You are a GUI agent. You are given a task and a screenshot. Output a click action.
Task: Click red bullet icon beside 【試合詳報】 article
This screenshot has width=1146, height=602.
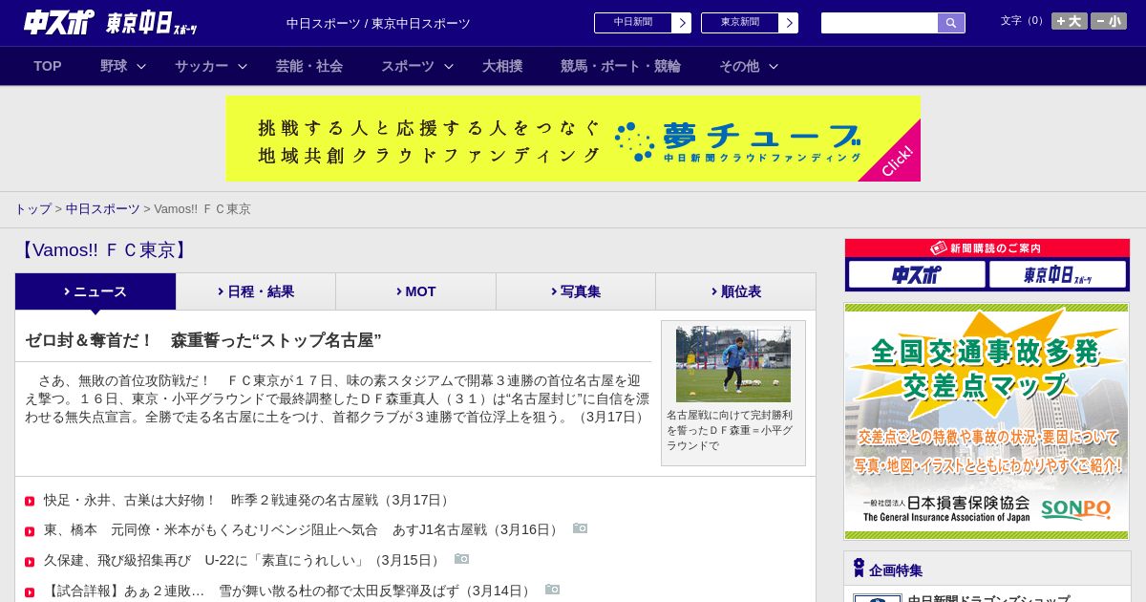(x=30, y=591)
